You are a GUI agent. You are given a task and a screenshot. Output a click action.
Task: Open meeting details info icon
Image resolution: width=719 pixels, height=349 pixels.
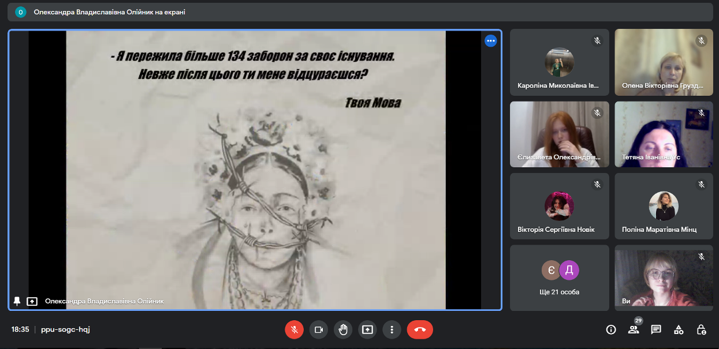[610, 329]
